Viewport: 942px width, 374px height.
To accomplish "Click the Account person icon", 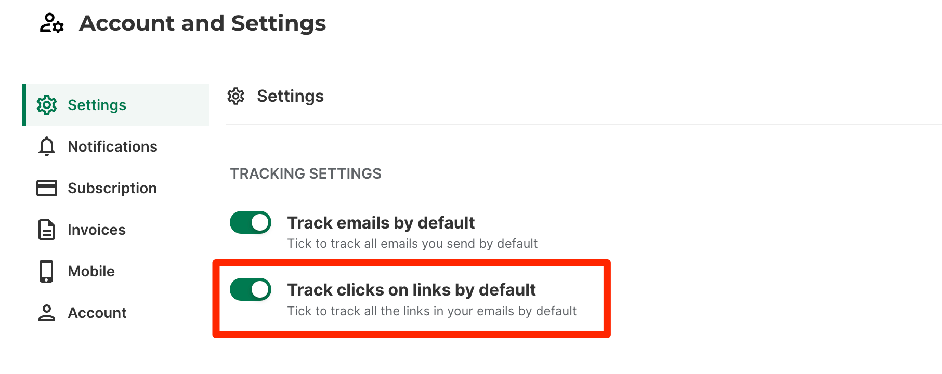I will coord(47,313).
